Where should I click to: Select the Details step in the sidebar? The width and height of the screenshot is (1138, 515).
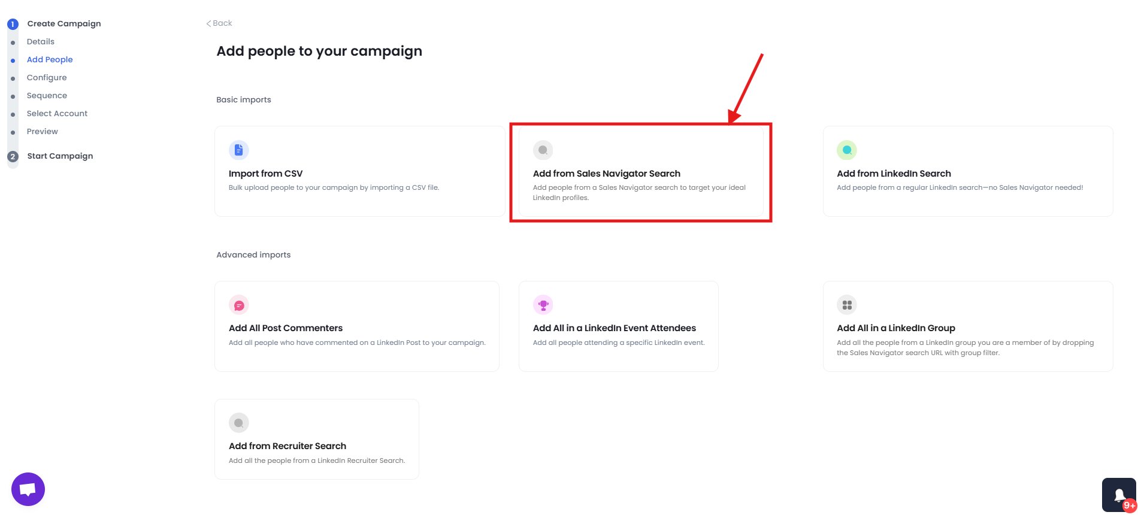click(x=40, y=41)
